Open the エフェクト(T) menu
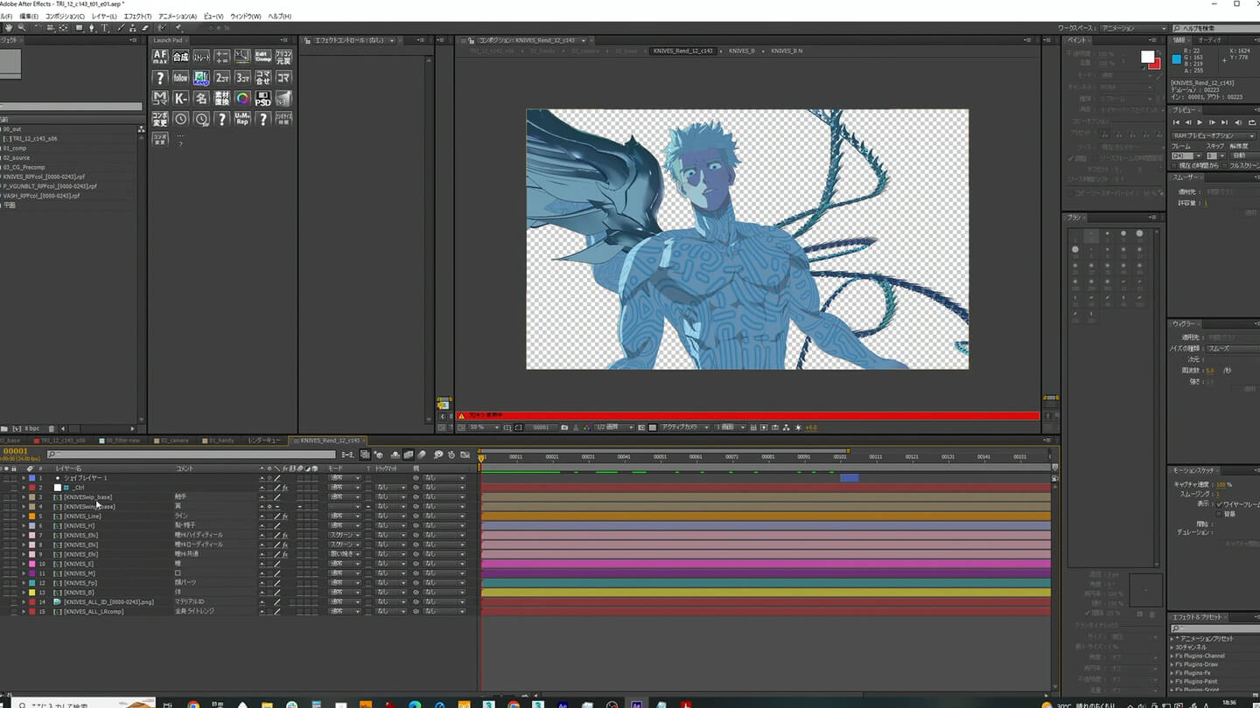1260x708 pixels. [137, 17]
